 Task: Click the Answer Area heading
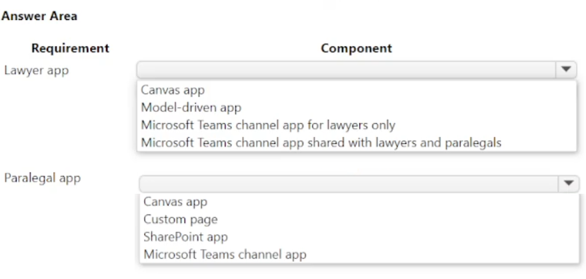pyautogui.click(x=39, y=16)
